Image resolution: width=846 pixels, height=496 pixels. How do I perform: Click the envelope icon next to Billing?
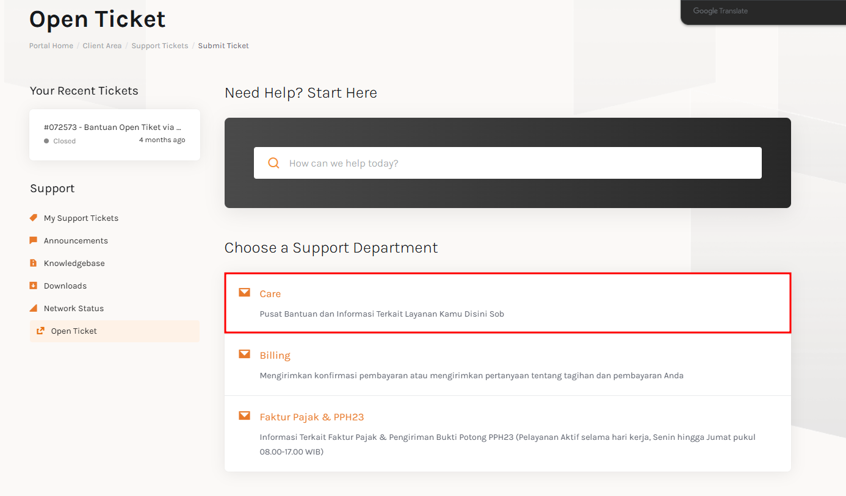coord(244,354)
